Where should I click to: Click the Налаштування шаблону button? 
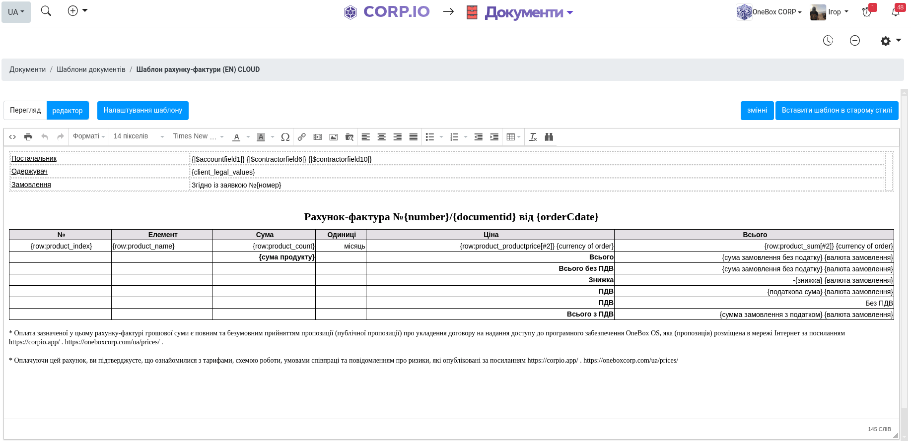click(142, 110)
